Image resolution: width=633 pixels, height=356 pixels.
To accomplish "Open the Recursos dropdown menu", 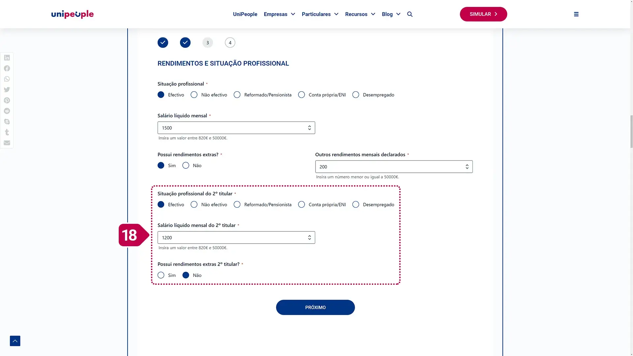I will [x=360, y=14].
